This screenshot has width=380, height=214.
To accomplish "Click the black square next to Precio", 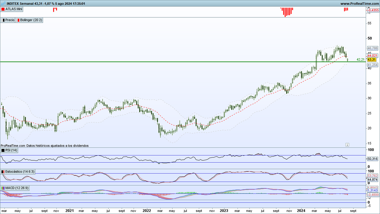I will (3, 20).
